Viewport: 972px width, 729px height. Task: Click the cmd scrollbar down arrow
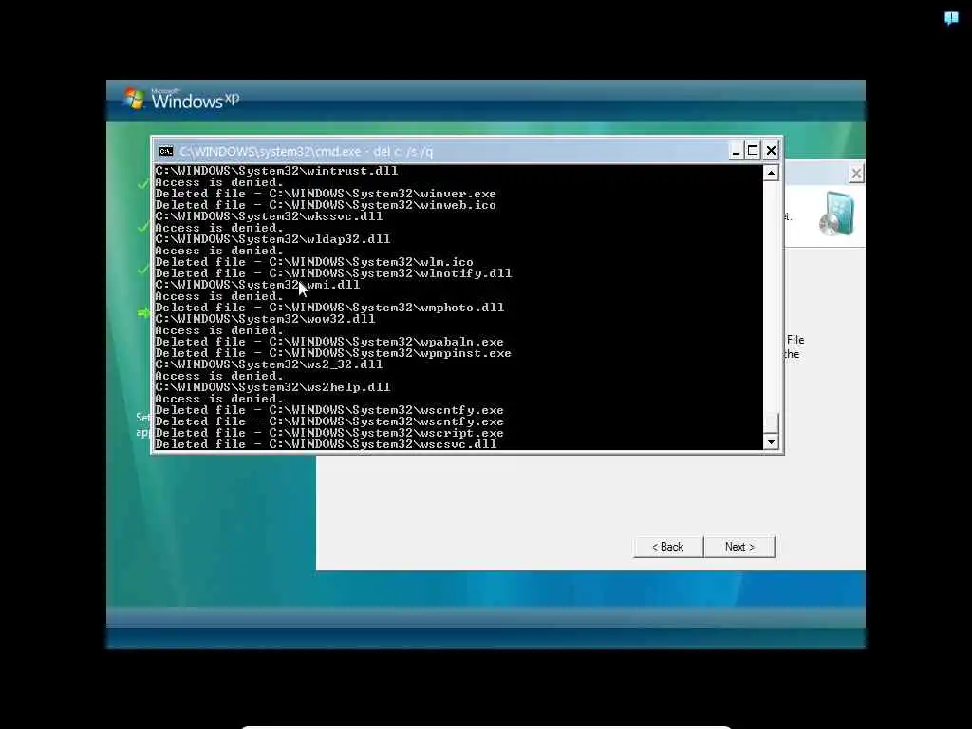(771, 442)
